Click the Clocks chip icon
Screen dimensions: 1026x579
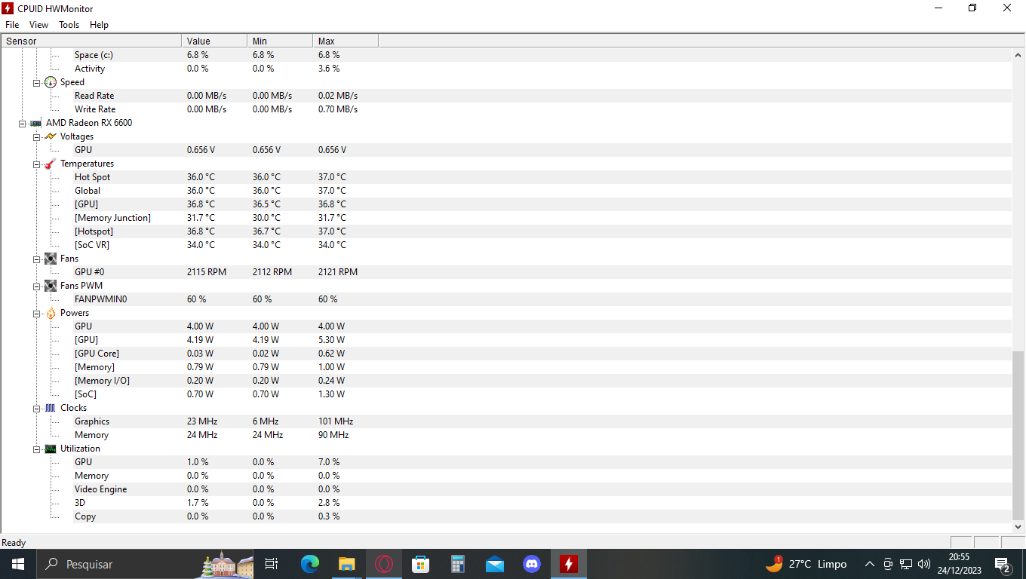tap(51, 408)
